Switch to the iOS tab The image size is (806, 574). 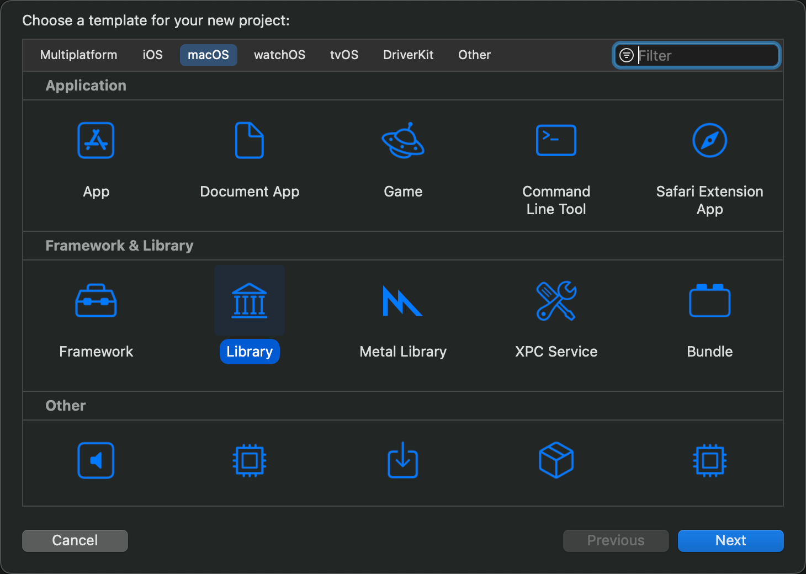[153, 55]
